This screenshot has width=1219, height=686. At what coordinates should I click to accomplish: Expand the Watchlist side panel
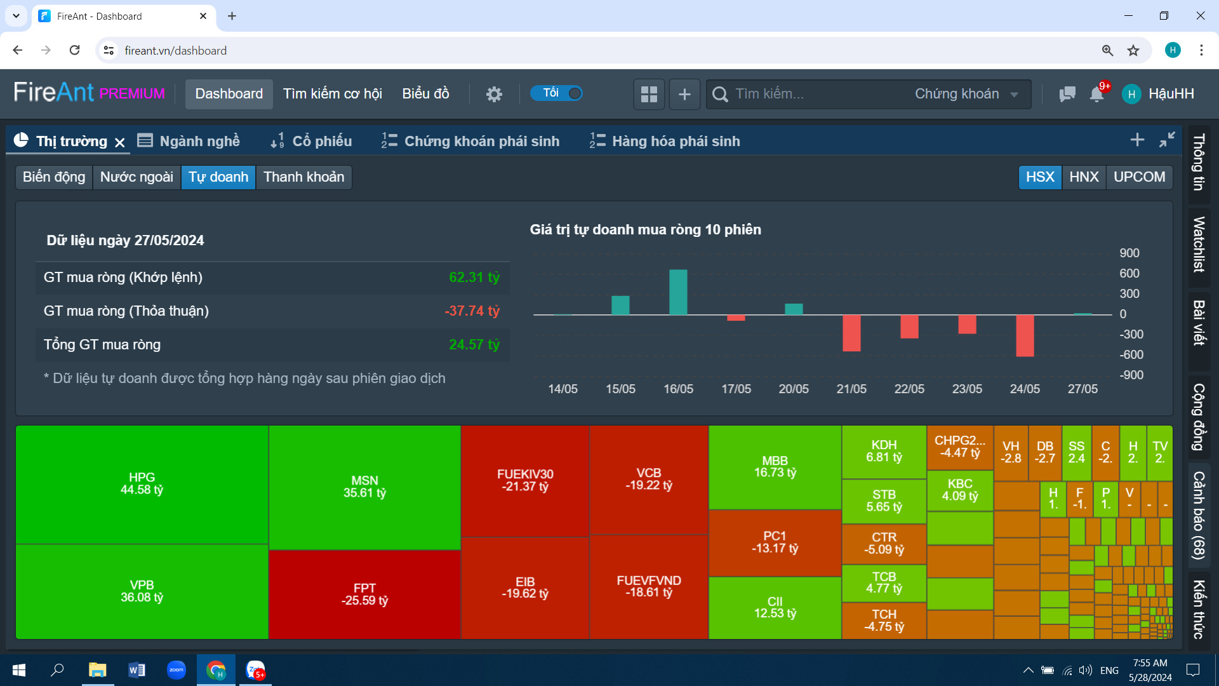(x=1199, y=245)
